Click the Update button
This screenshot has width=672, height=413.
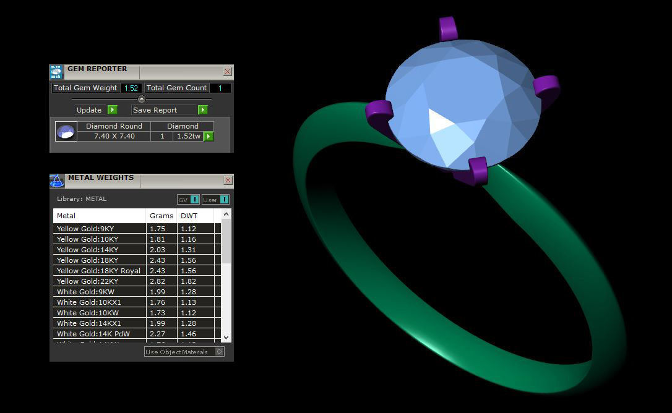(x=89, y=109)
